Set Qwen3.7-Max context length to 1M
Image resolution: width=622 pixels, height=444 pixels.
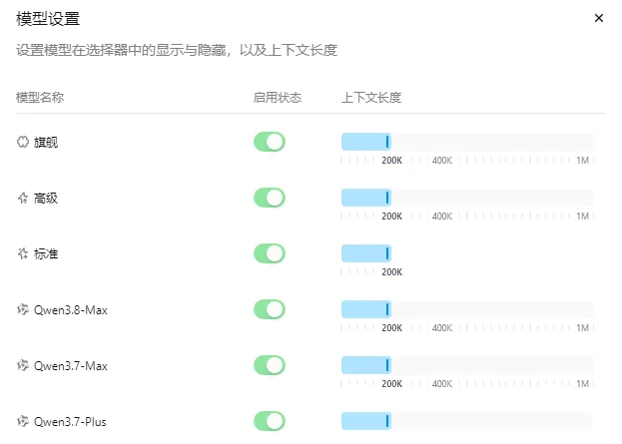(593, 365)
